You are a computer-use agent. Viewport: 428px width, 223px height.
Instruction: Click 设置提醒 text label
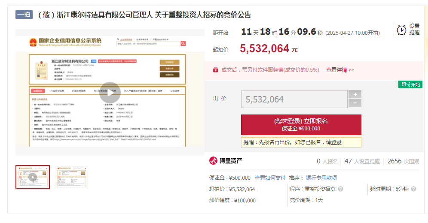tap(414, 30)
